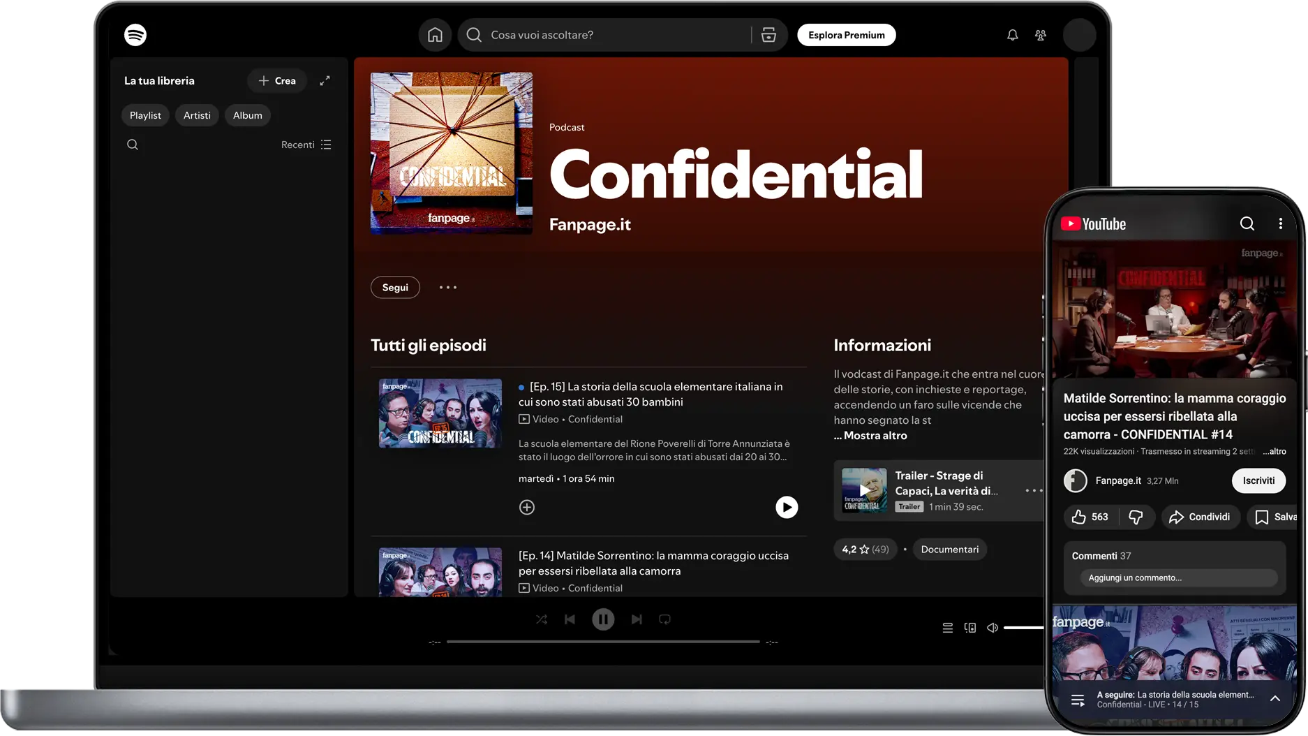1308x736 pixels.
Task: Toggle repeat in the player bar
Action: [x=664, y=619]
